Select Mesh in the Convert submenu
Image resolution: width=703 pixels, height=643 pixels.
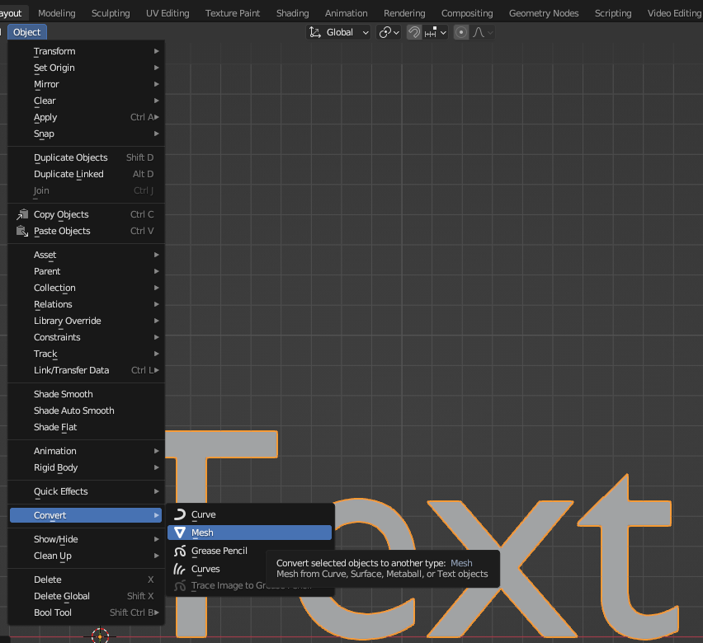pos(249,533)
